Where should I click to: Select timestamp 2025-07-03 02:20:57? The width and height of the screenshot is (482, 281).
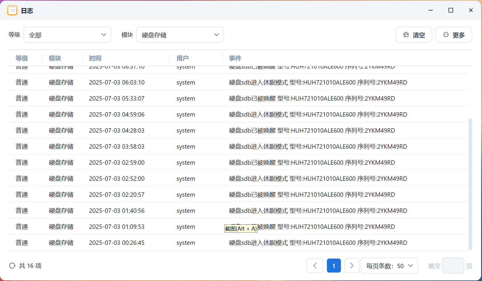117,195
